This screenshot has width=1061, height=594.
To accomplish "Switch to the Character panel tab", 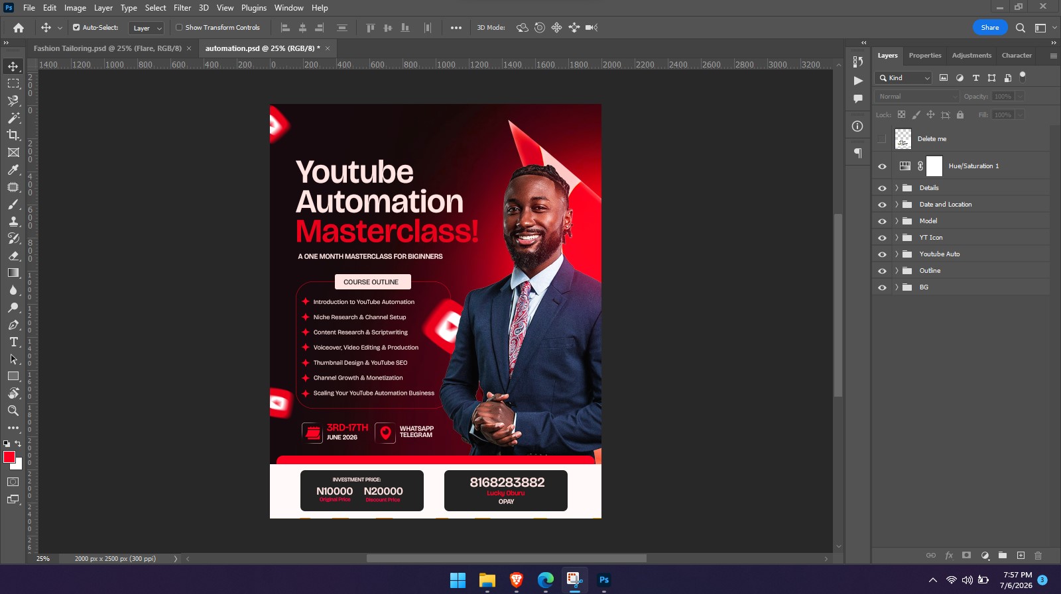I will 1017,56.
